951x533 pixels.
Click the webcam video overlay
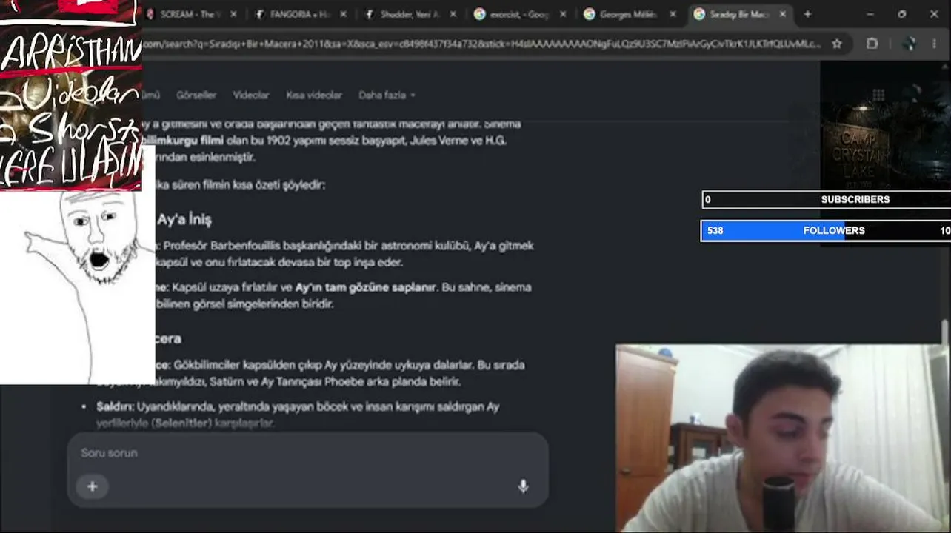783,438
